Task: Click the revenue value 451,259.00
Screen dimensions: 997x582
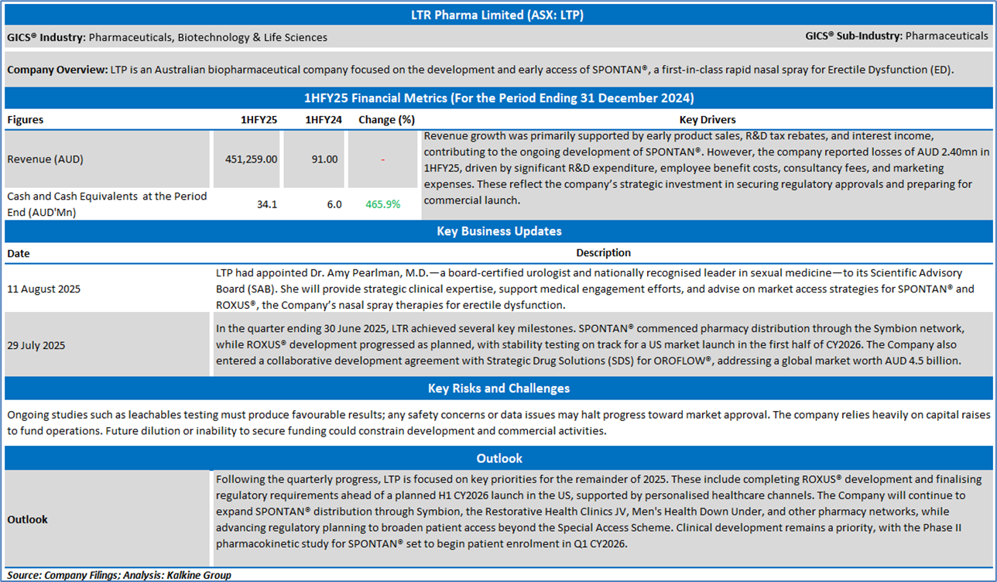Action: [x=251, y=159]
